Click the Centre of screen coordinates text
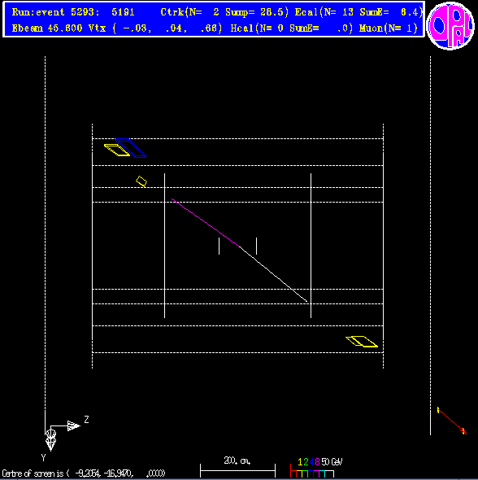The height and width of the screenshot is (480, 478). pos(84,473)
